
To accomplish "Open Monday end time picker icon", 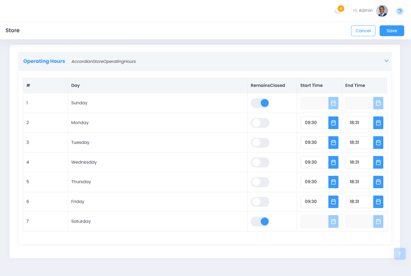I will [378, 123].
